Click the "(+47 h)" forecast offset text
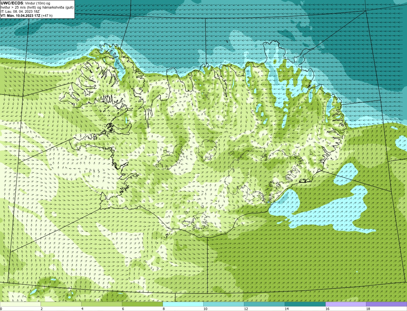Image resolution: width=407 pixels, height=311 pixels. click(x=47, y=16)
